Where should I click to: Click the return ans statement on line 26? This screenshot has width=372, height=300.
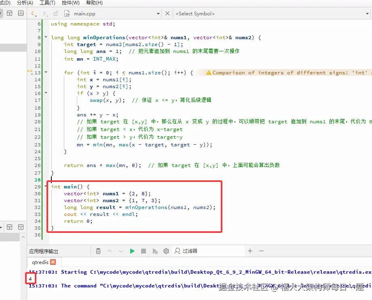tap(102, 165)
